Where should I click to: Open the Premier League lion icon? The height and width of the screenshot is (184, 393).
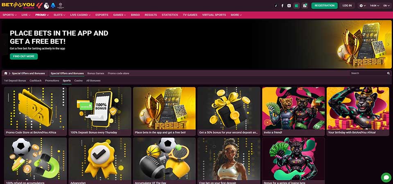(46, 5)
